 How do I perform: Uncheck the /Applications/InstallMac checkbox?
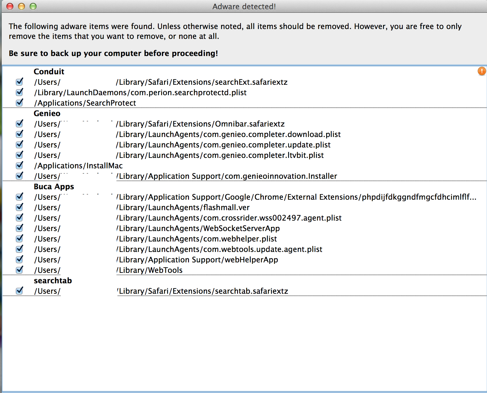coord(19,165)
